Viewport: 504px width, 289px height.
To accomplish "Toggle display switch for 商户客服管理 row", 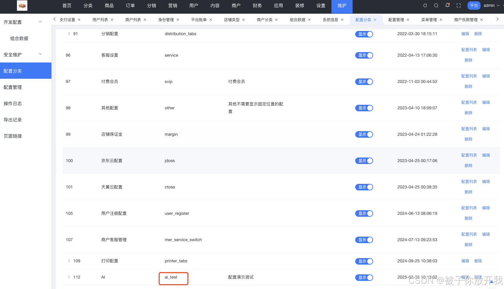I will 364,240.
